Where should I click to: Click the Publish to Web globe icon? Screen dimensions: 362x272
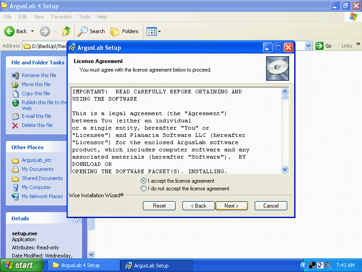15,103
